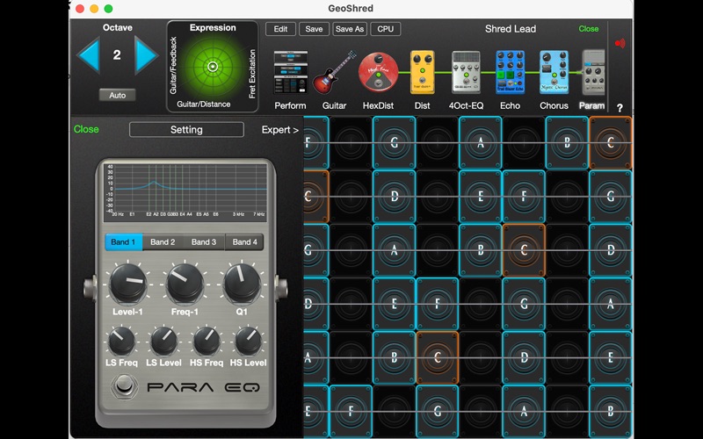Click the Q1 knob
Image resolution: width=703 pixels, height=439 pixels.
tap(242, 284)
